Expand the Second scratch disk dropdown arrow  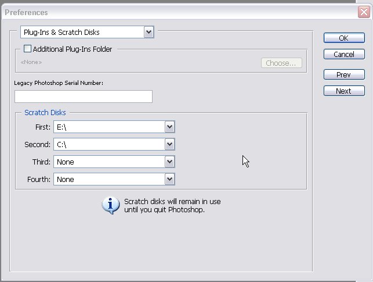tap(169, 144)
